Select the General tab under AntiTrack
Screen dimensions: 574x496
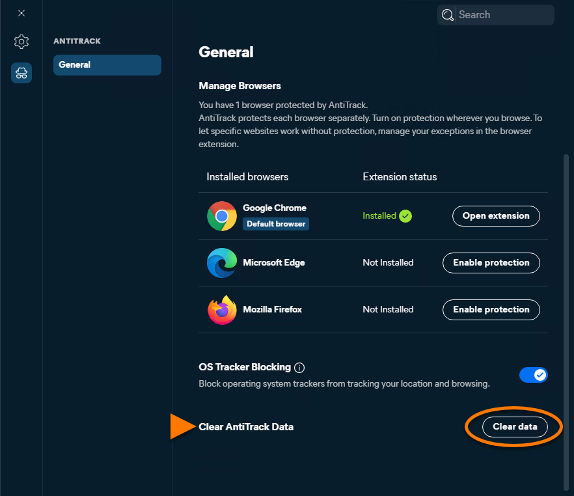coord(107,65)
